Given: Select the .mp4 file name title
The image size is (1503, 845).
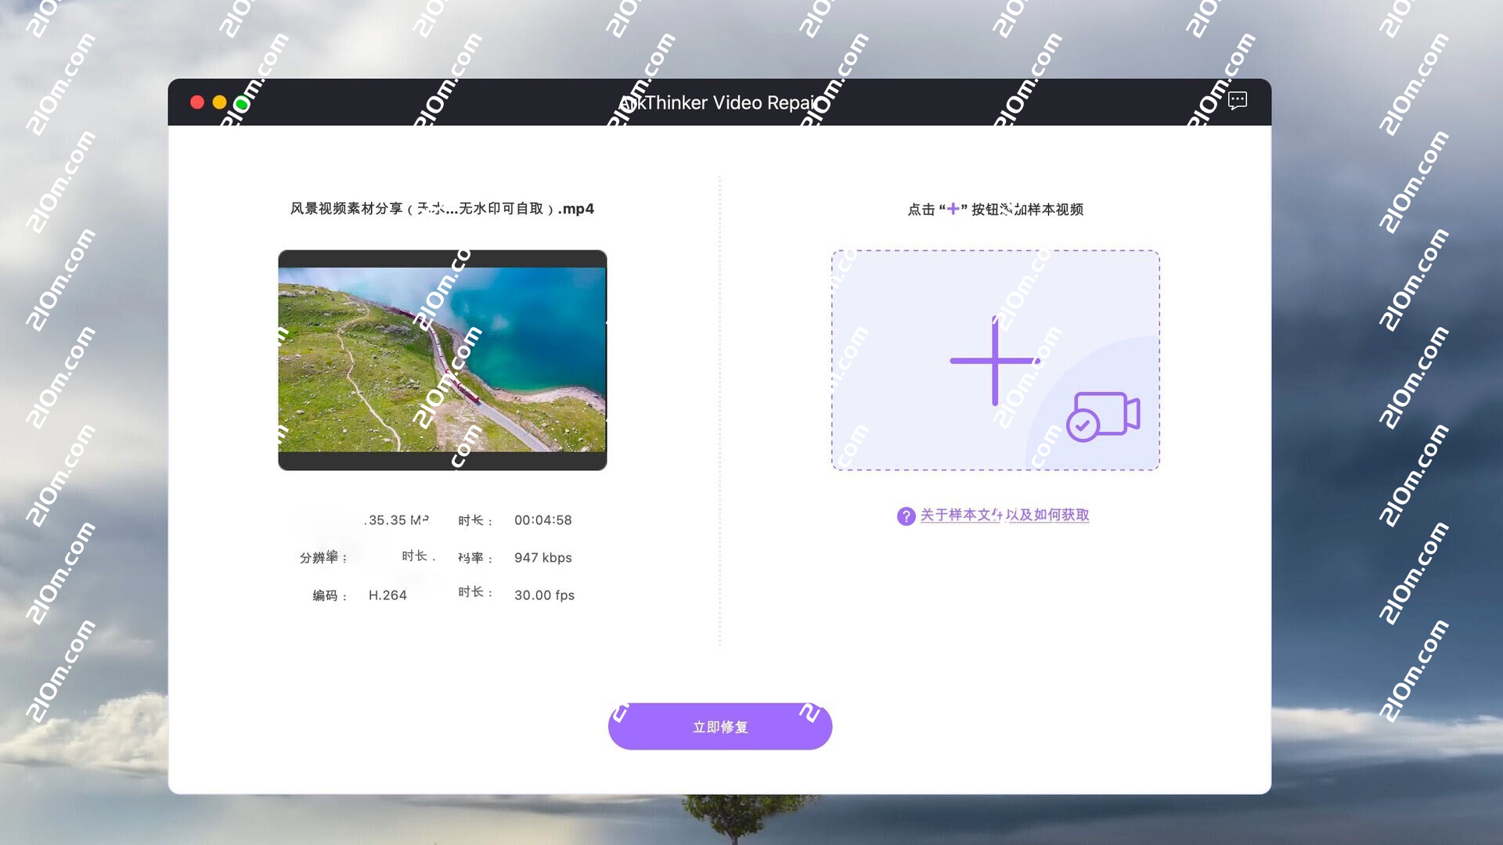Looking at the screenshot, I should [442, 209].
